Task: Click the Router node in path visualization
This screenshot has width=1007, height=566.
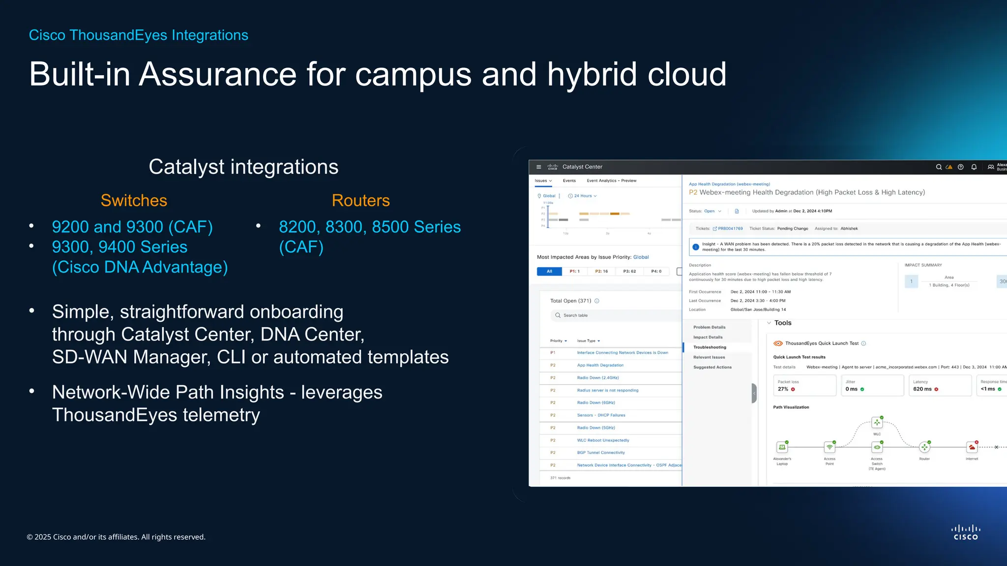Action: [924, 447]
